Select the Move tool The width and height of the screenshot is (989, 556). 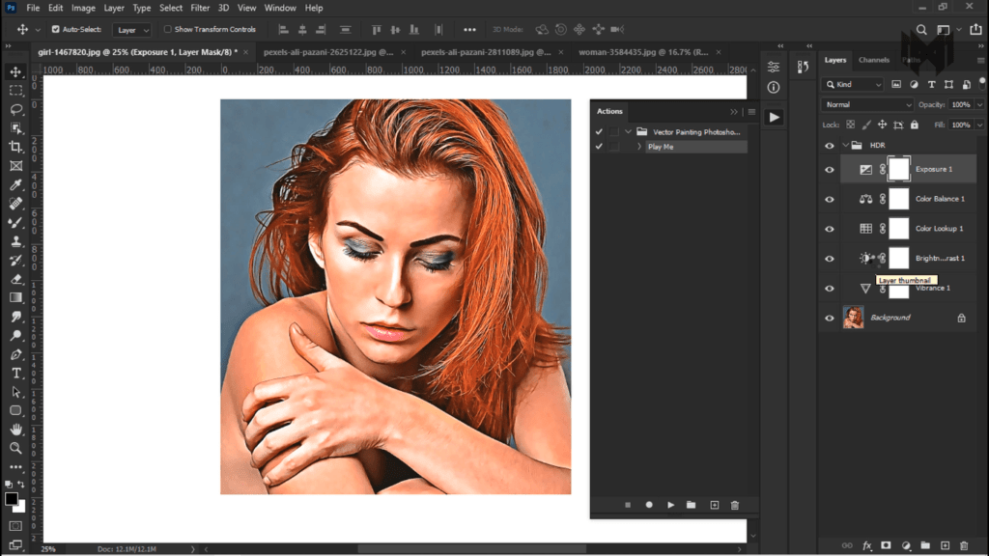pyautogui.click(x=15, y=71)
